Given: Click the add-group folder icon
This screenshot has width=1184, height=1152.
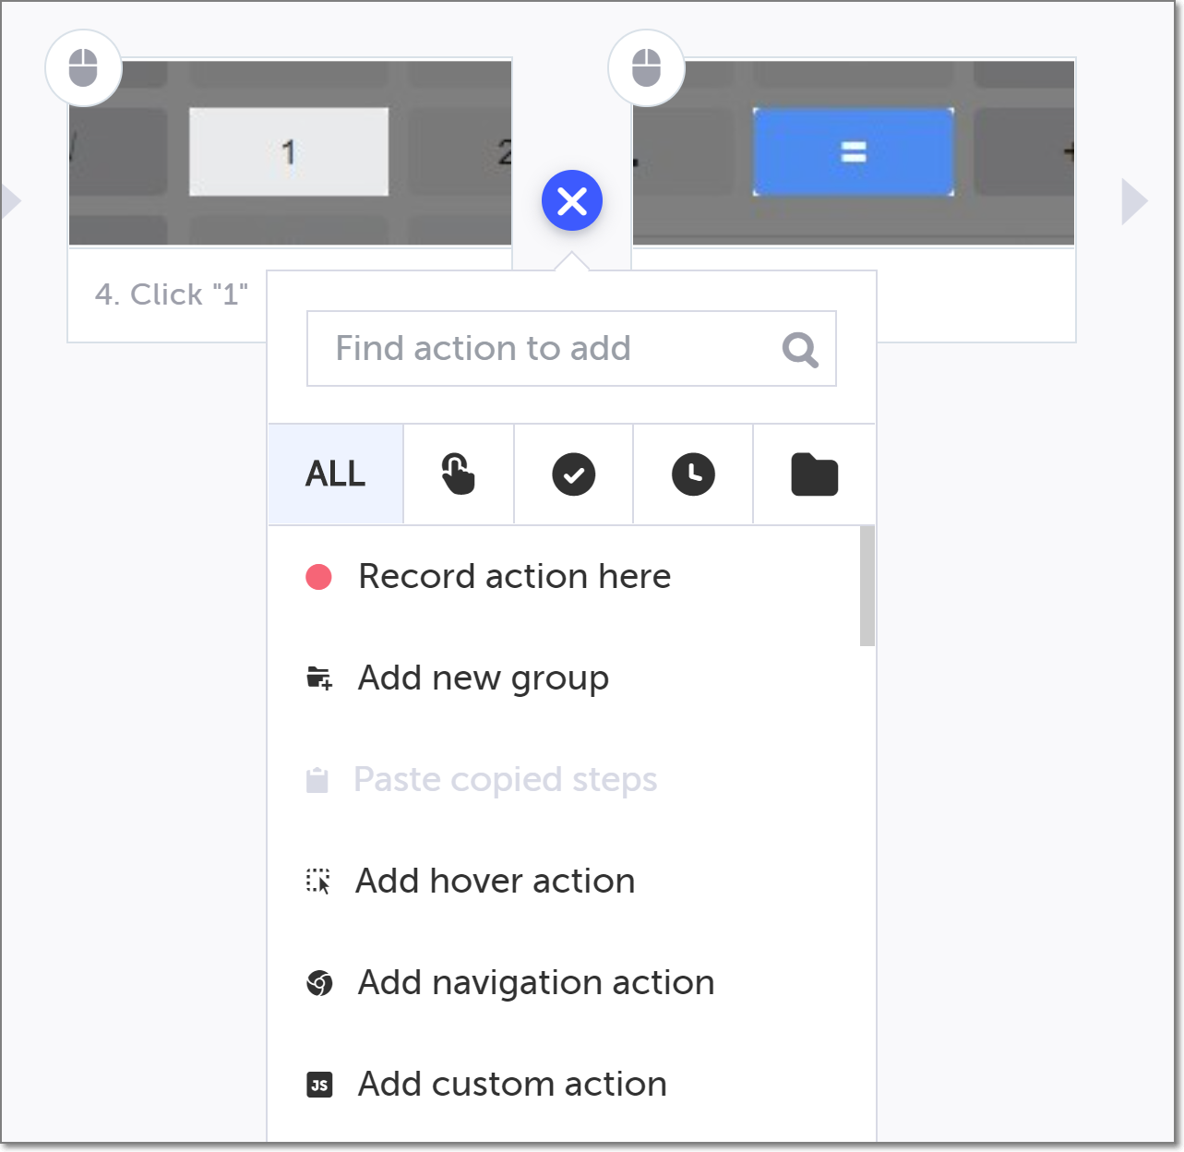Looking at the screenshot, I should coord(319,678).
